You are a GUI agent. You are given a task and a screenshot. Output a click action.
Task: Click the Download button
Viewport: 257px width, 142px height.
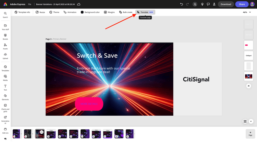pyautogui.click(x=226, y=4)
